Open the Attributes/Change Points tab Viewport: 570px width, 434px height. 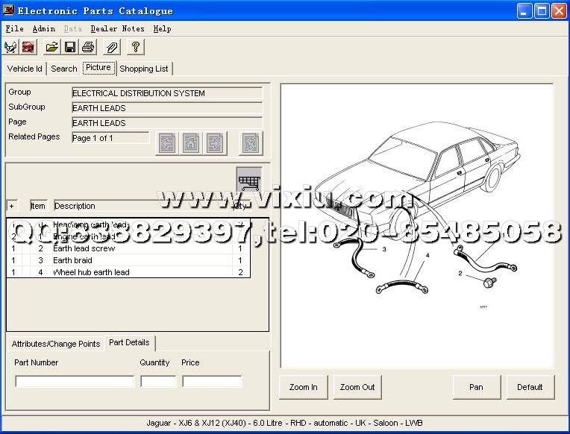pyautogui.click(x=56, y=344)
